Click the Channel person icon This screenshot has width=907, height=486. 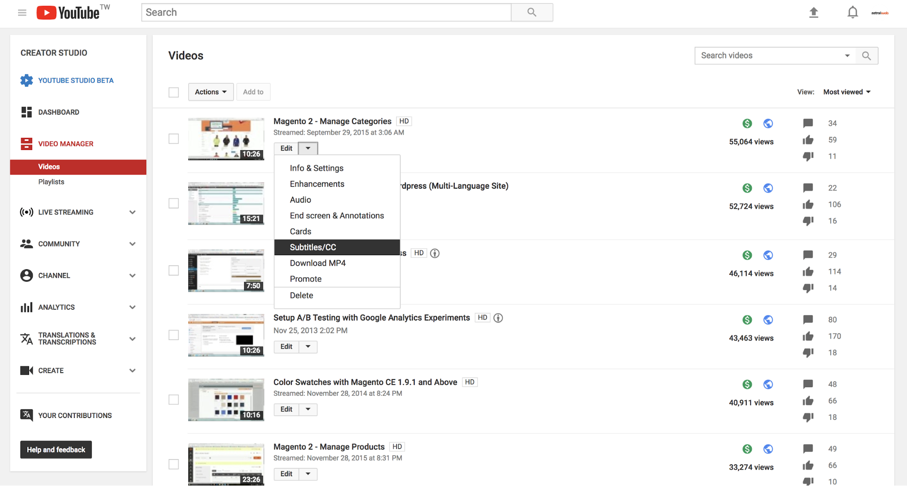point(26,275)
